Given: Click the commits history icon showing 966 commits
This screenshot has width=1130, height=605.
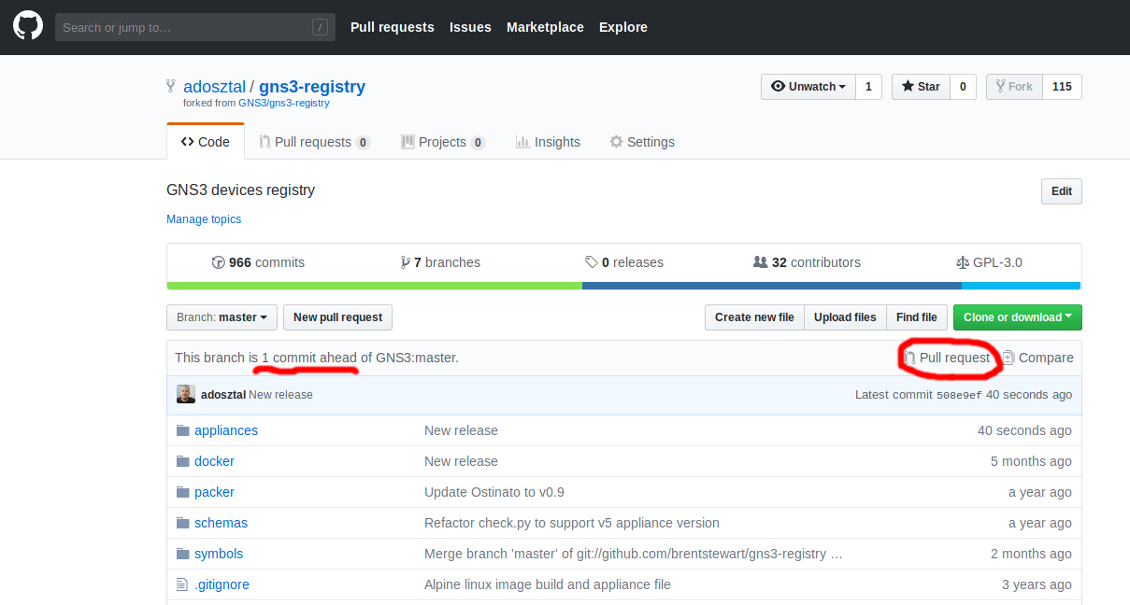Looking at the screenshot, I should 218,262.
